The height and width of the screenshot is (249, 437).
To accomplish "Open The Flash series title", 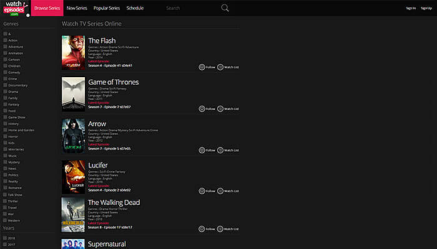I will (x=102, y=40).
